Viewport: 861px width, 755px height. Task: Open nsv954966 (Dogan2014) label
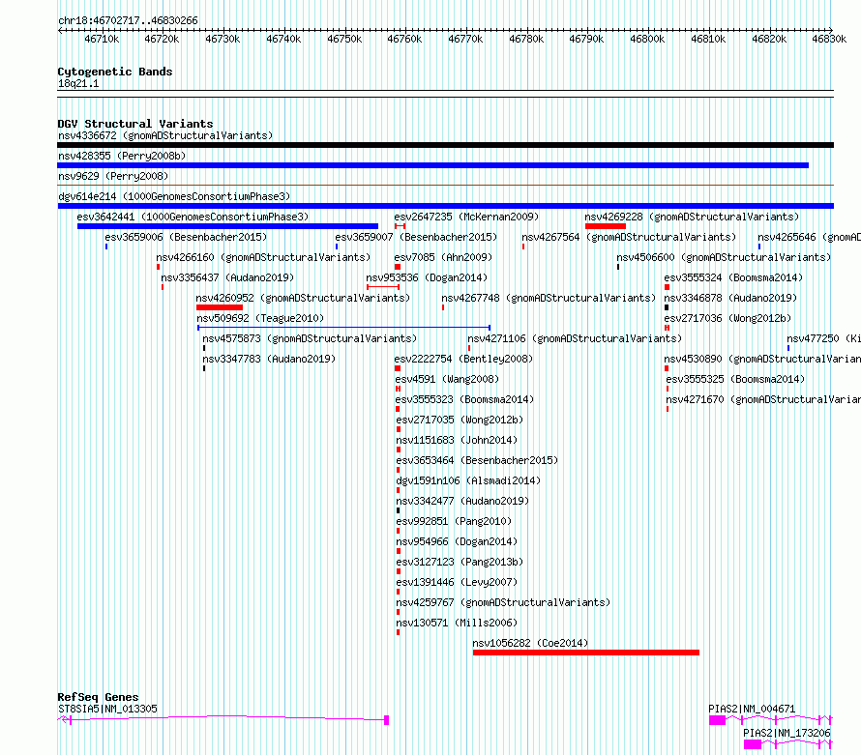(457, 541)
